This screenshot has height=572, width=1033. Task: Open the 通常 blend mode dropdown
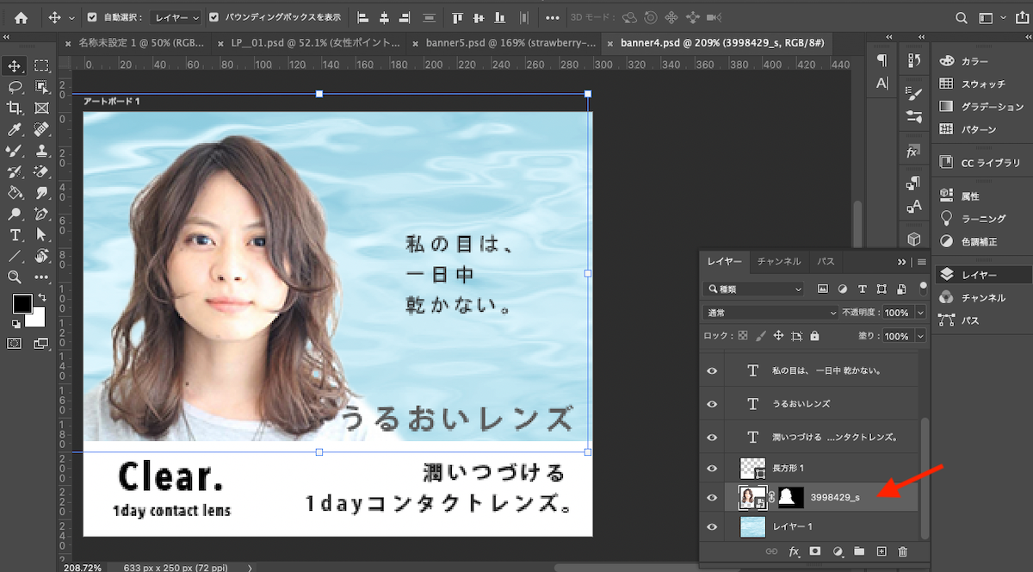[x=770, y=313]
